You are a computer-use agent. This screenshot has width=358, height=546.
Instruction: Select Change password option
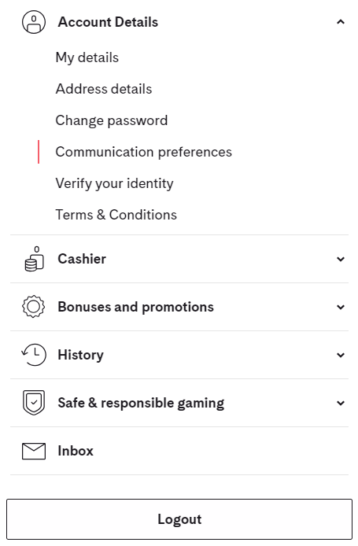point(112,120)
